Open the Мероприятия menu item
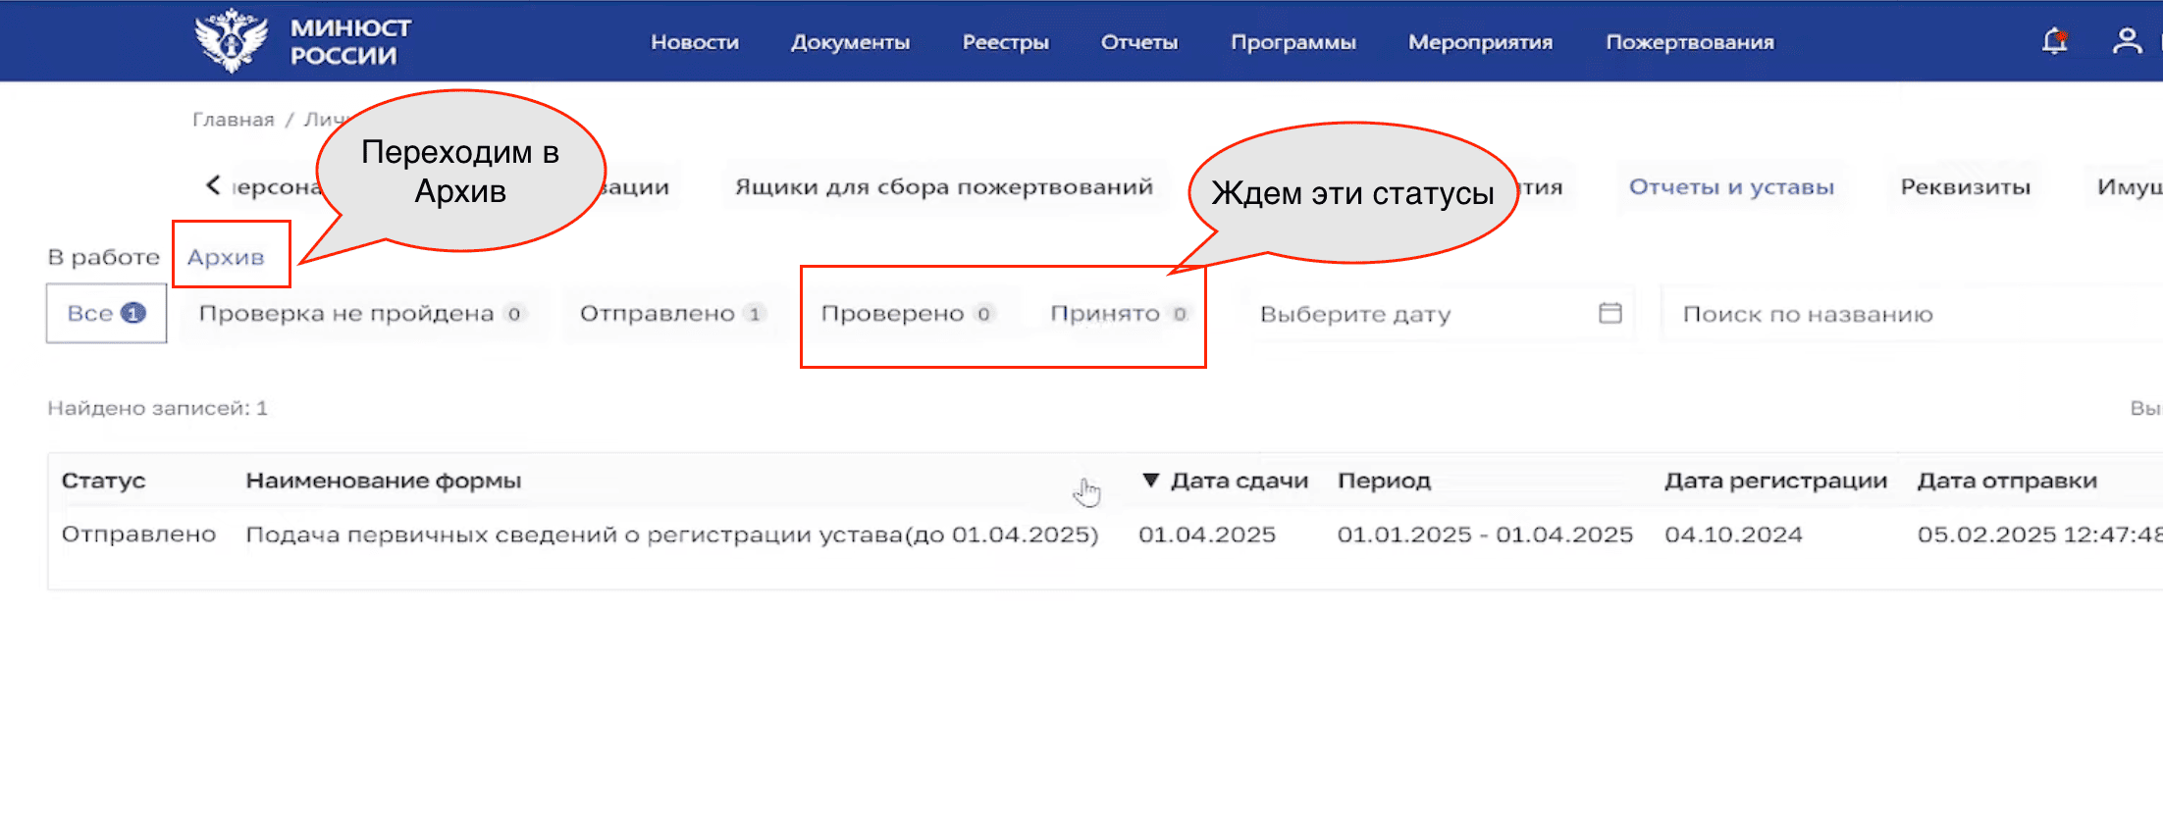Screen dimensions: 2163x816 (x=1480, y=42)
